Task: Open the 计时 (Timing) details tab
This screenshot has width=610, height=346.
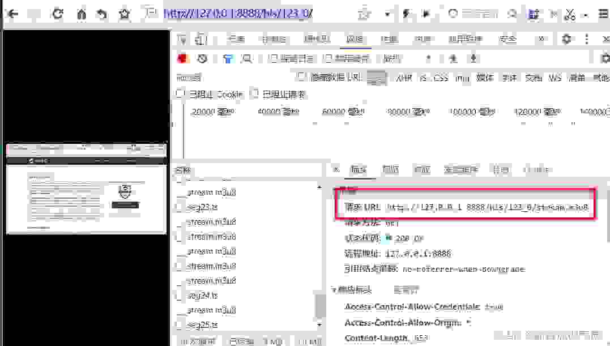Action: (501, 169)
